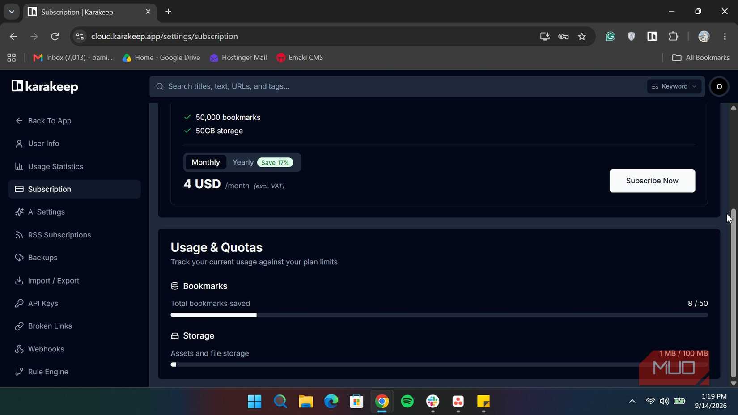Open the All Bookmarks folder
This screenshot has height=415, width=738.
tap(701, 58)
